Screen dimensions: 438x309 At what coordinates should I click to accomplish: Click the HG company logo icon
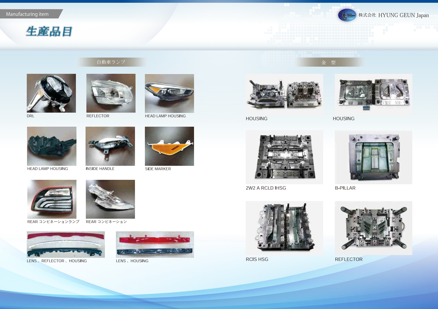347,15
